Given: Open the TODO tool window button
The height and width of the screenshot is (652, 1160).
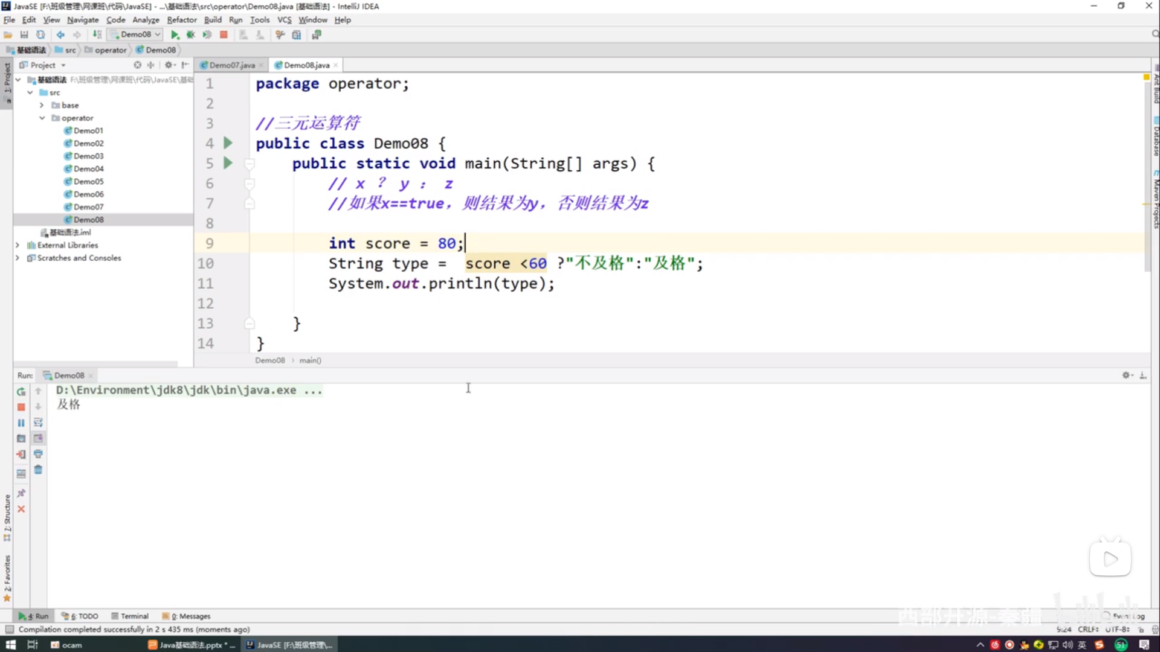Looking at the screenshot, I should (80, 616).
